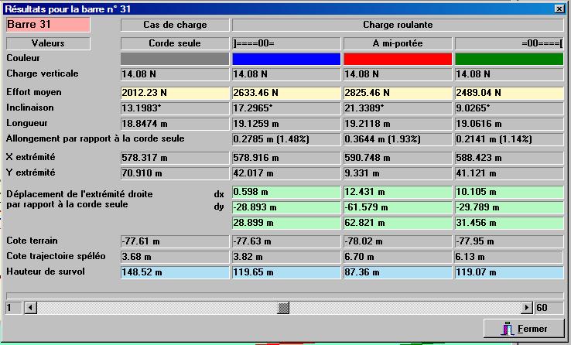Click the green color swatch
Viewport: 571px width, 345px height.
click(x=509, y=59)
